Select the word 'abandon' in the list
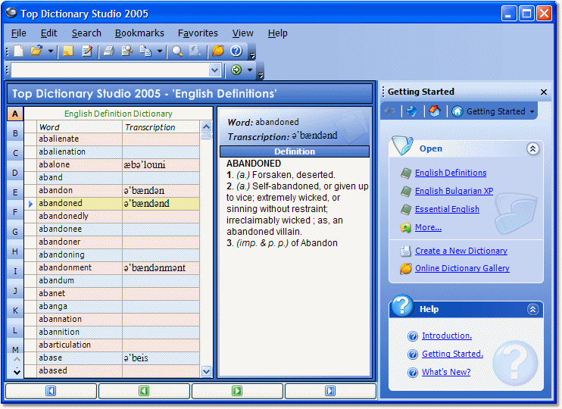562x409 pixels. click(x=80, y=190)
